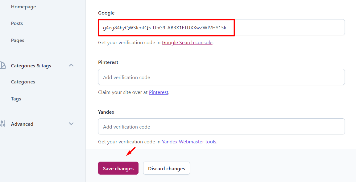Click the Yandex field label

pyautogui.click(x=106, y=112)
